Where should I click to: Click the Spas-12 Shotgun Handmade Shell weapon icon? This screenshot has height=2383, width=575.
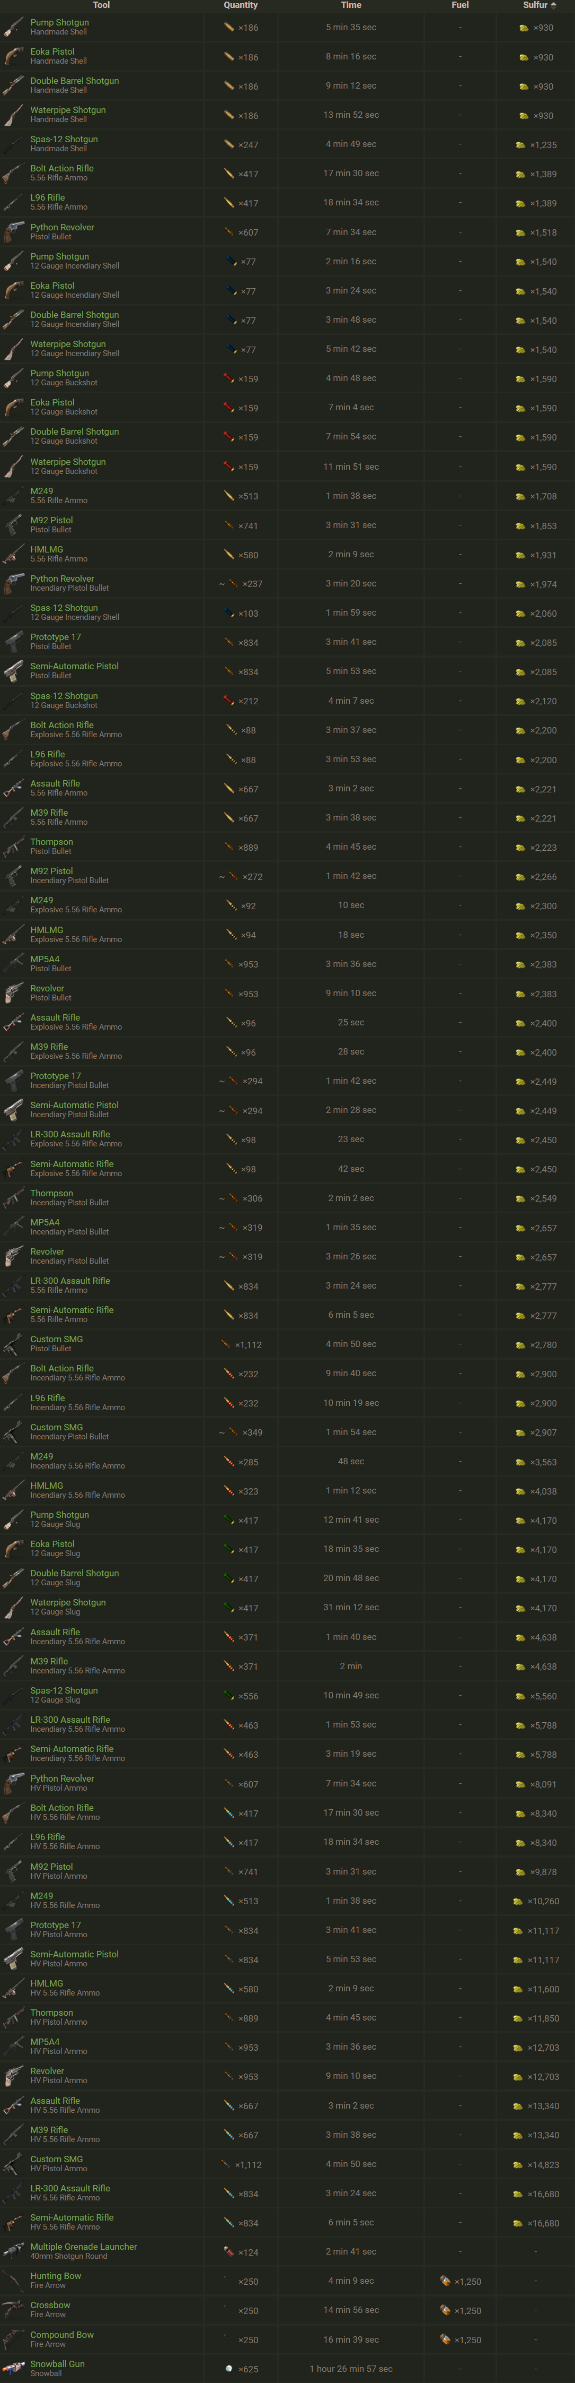[x=13, y=144]
